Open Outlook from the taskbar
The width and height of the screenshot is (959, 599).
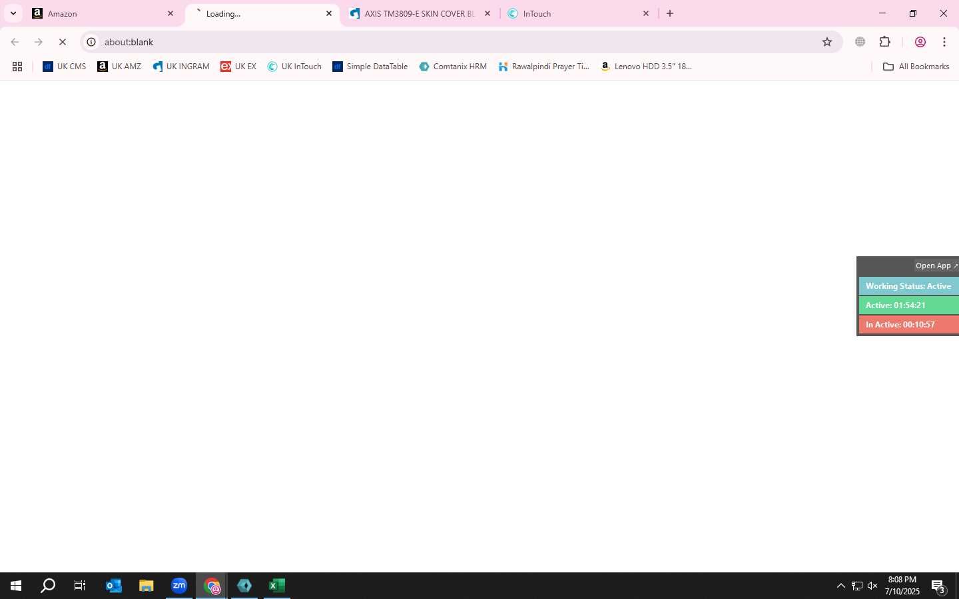(114, 586)
